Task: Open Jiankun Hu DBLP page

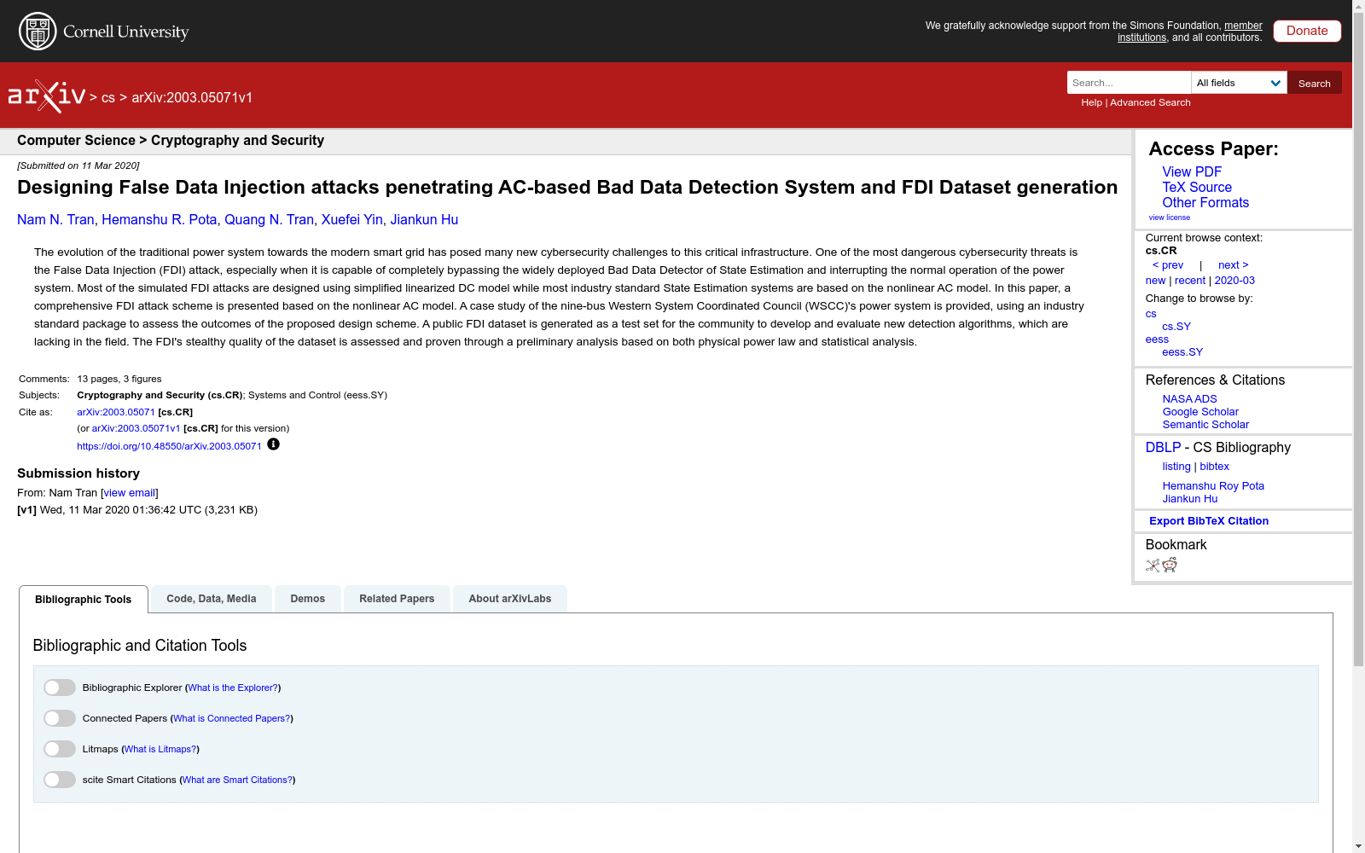Action: click(1189, 499)
